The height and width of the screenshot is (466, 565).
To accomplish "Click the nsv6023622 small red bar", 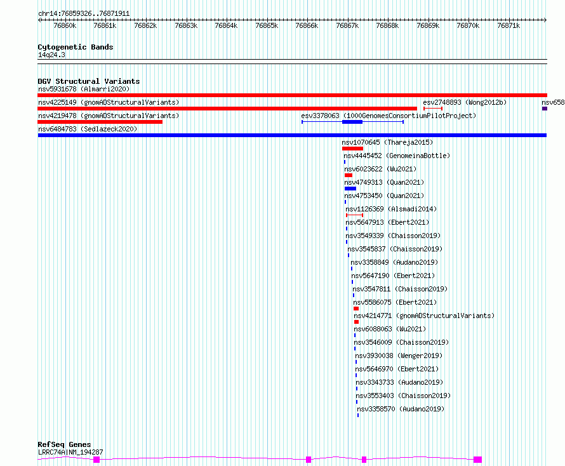I will (x=349, y=175).
